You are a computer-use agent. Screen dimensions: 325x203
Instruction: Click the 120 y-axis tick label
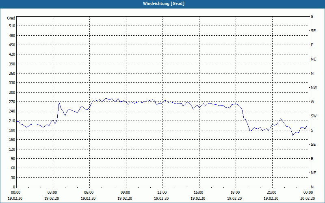tap(12, 149)
